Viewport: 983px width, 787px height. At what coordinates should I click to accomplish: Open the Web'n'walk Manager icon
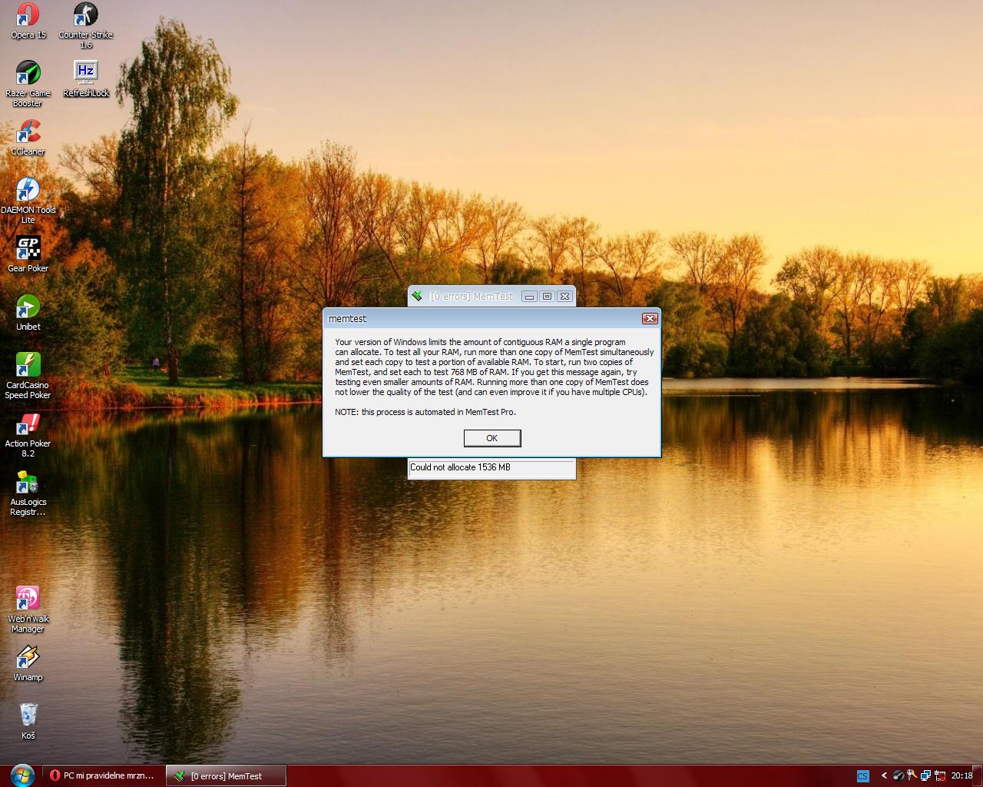[28, 599]
